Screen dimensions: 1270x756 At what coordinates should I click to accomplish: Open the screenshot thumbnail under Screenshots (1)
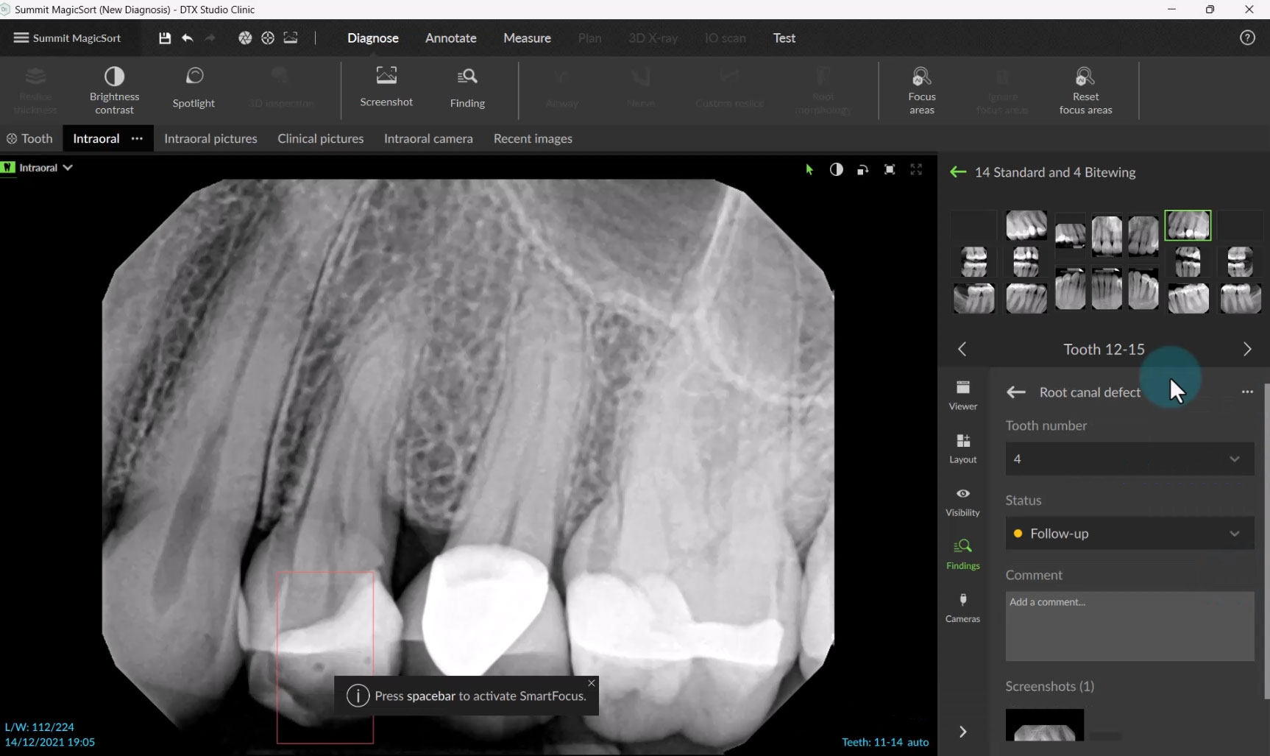[x=1045, y=725]
